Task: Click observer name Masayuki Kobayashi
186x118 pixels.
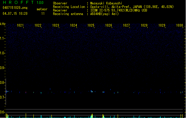Action: [106, 3]
